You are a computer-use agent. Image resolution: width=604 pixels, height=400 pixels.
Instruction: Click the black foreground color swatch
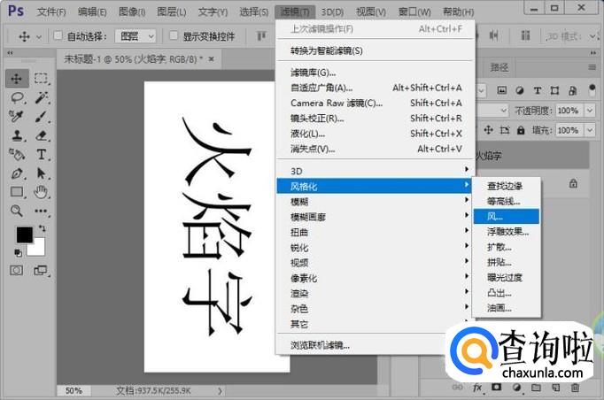[x=24, y=235]
